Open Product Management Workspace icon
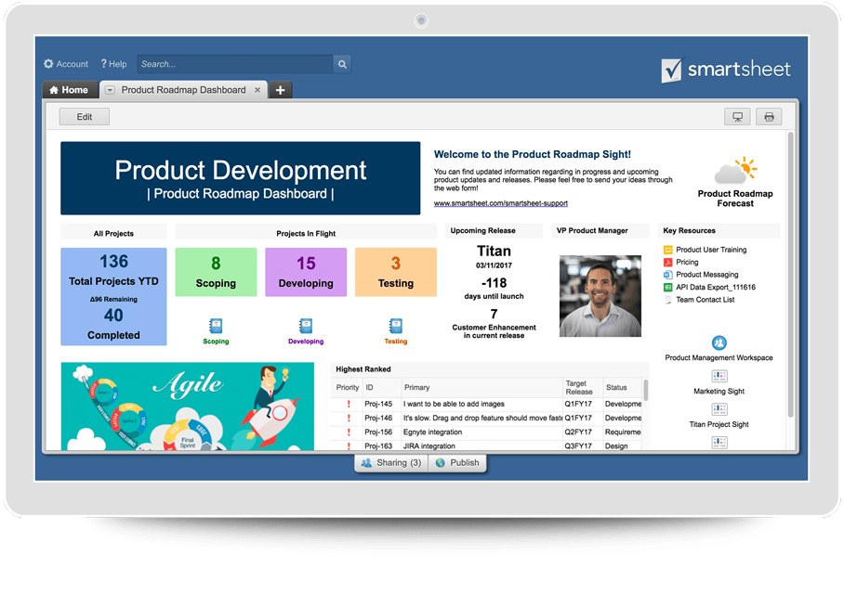Screen dimensions: 844x594 (x=719, y=342)
